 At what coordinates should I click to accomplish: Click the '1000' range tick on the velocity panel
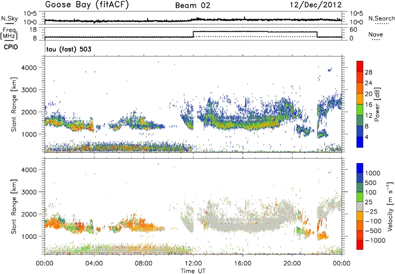(29, 236)
